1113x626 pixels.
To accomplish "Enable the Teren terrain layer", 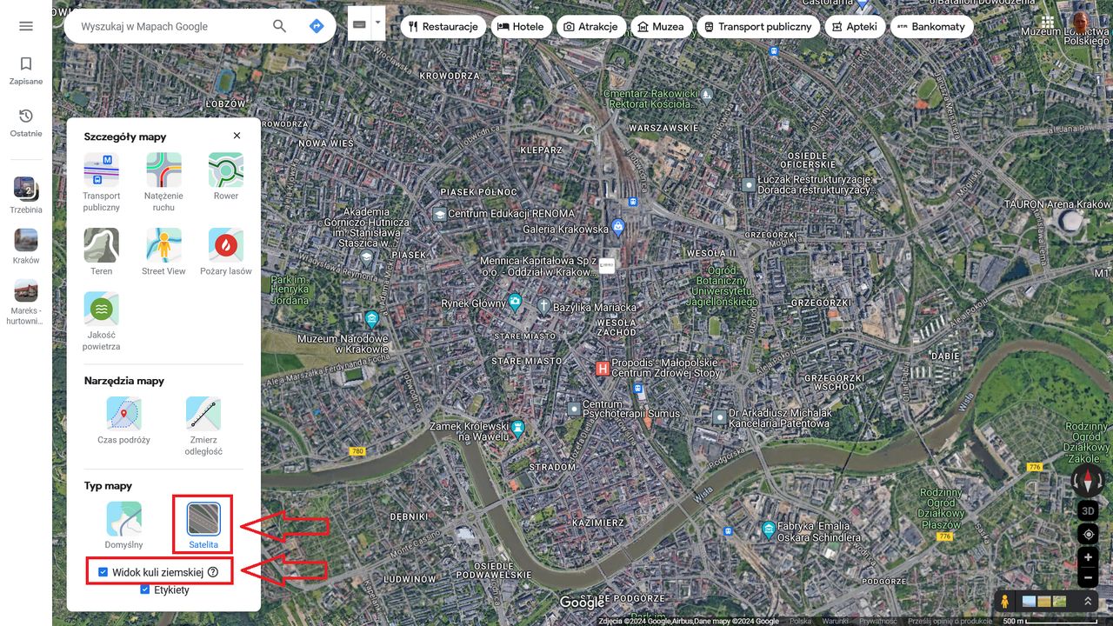I will [102, 252].
